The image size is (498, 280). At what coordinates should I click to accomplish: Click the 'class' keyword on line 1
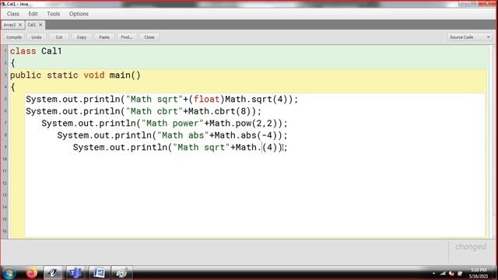(23, 51)
